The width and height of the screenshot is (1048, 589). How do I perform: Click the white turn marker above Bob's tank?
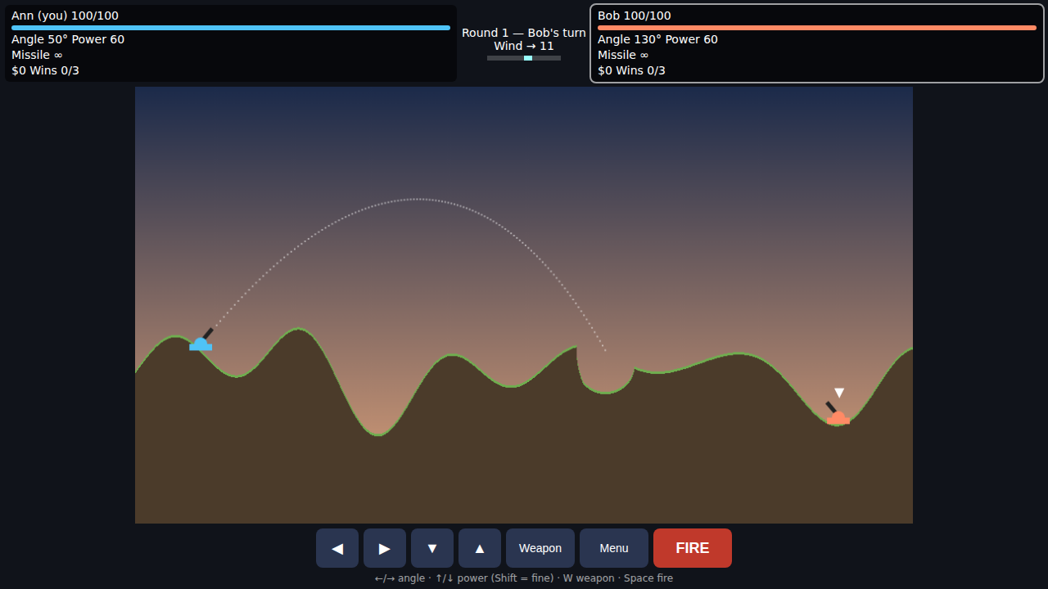pyautogui.click(x=839, y=393)
